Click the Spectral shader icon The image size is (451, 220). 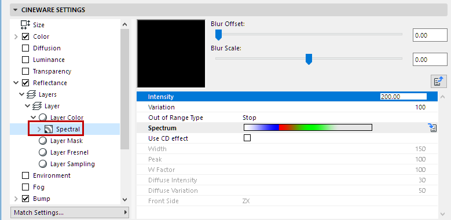pyautogui.click(x=49, y=130)
